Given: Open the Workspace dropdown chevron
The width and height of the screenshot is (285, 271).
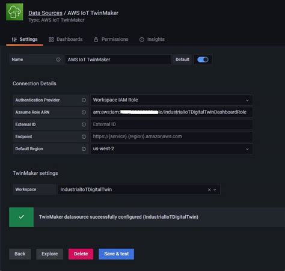Looking at the screenshot, I should [x=215, y=189].
